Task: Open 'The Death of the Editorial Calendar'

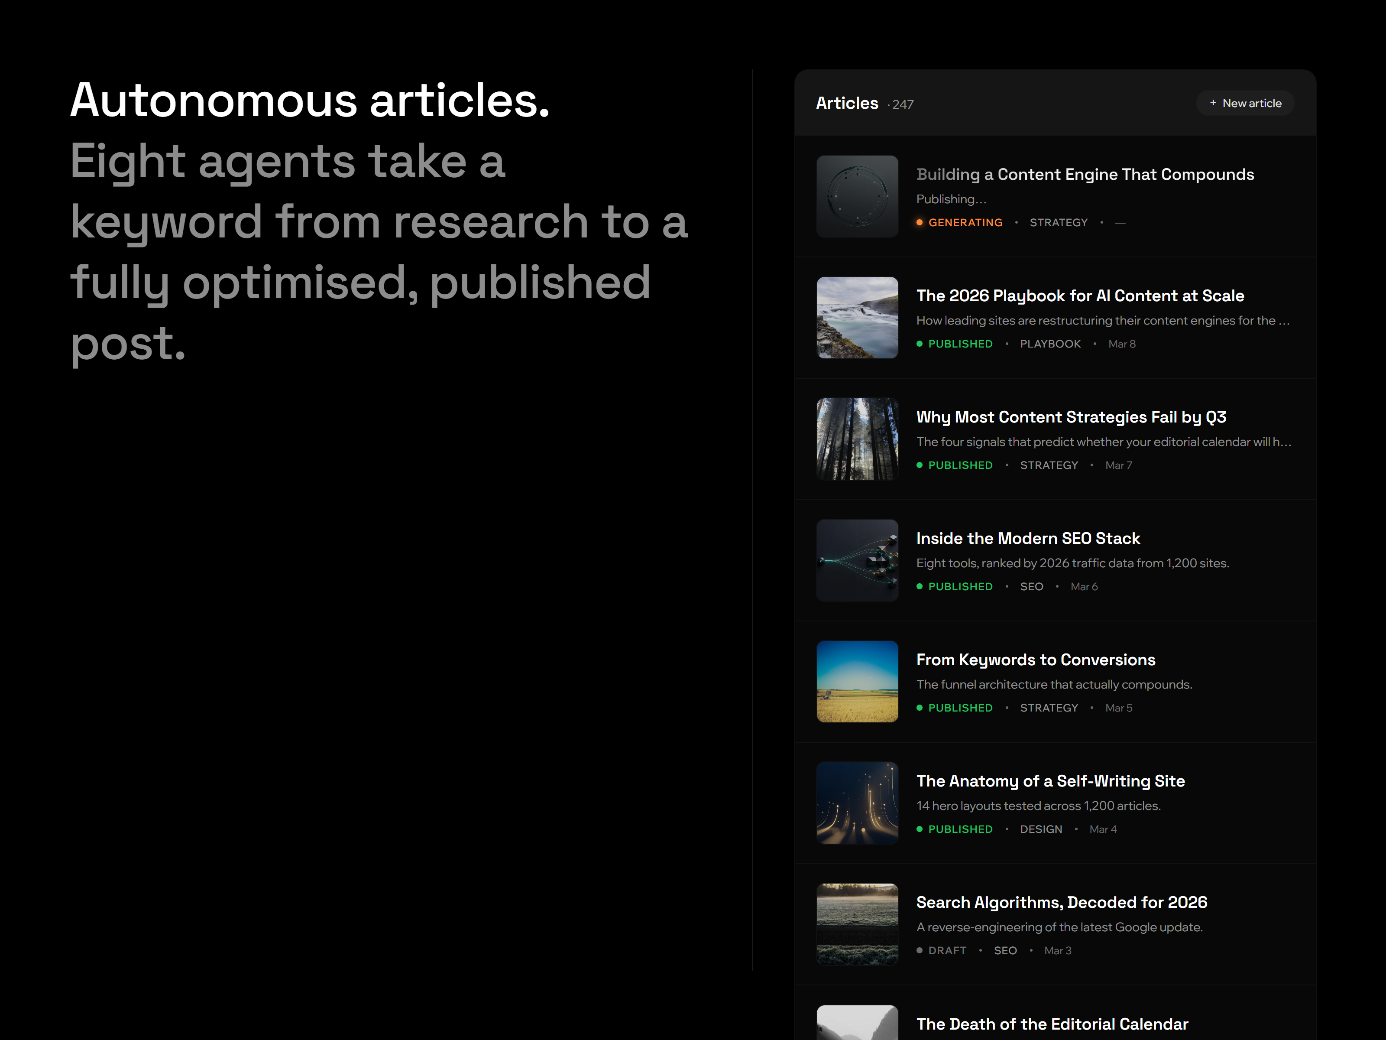Action: [1052, 1024]
